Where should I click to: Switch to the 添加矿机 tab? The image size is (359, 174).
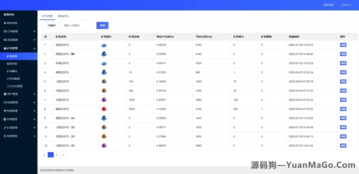[x=63, y=16]
